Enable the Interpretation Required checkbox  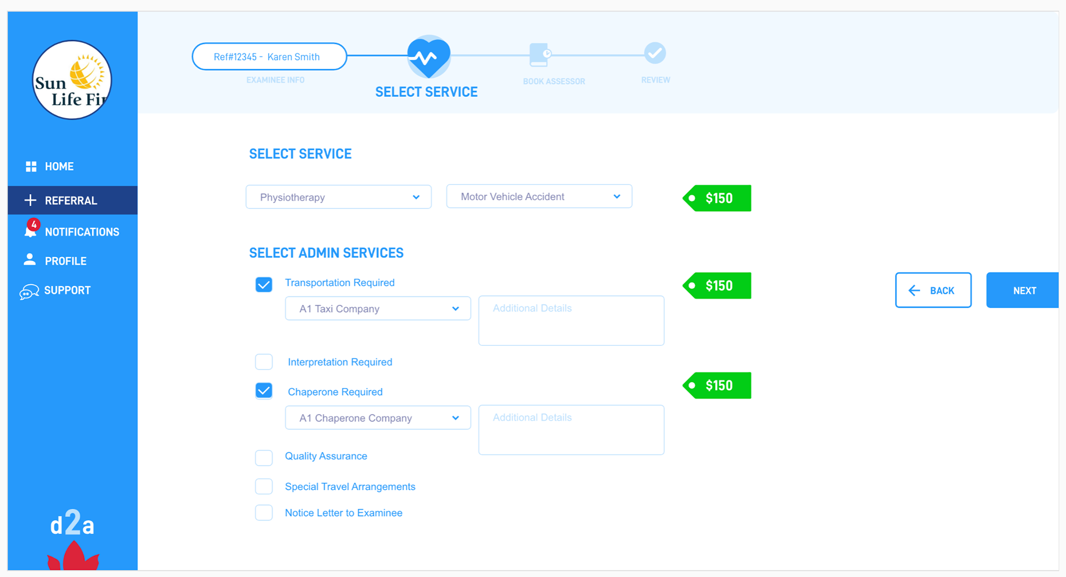point(264,362)
